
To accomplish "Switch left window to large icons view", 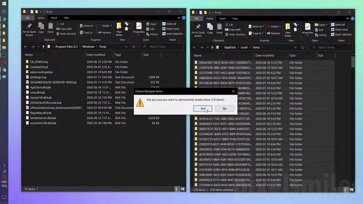I will 183,189.
